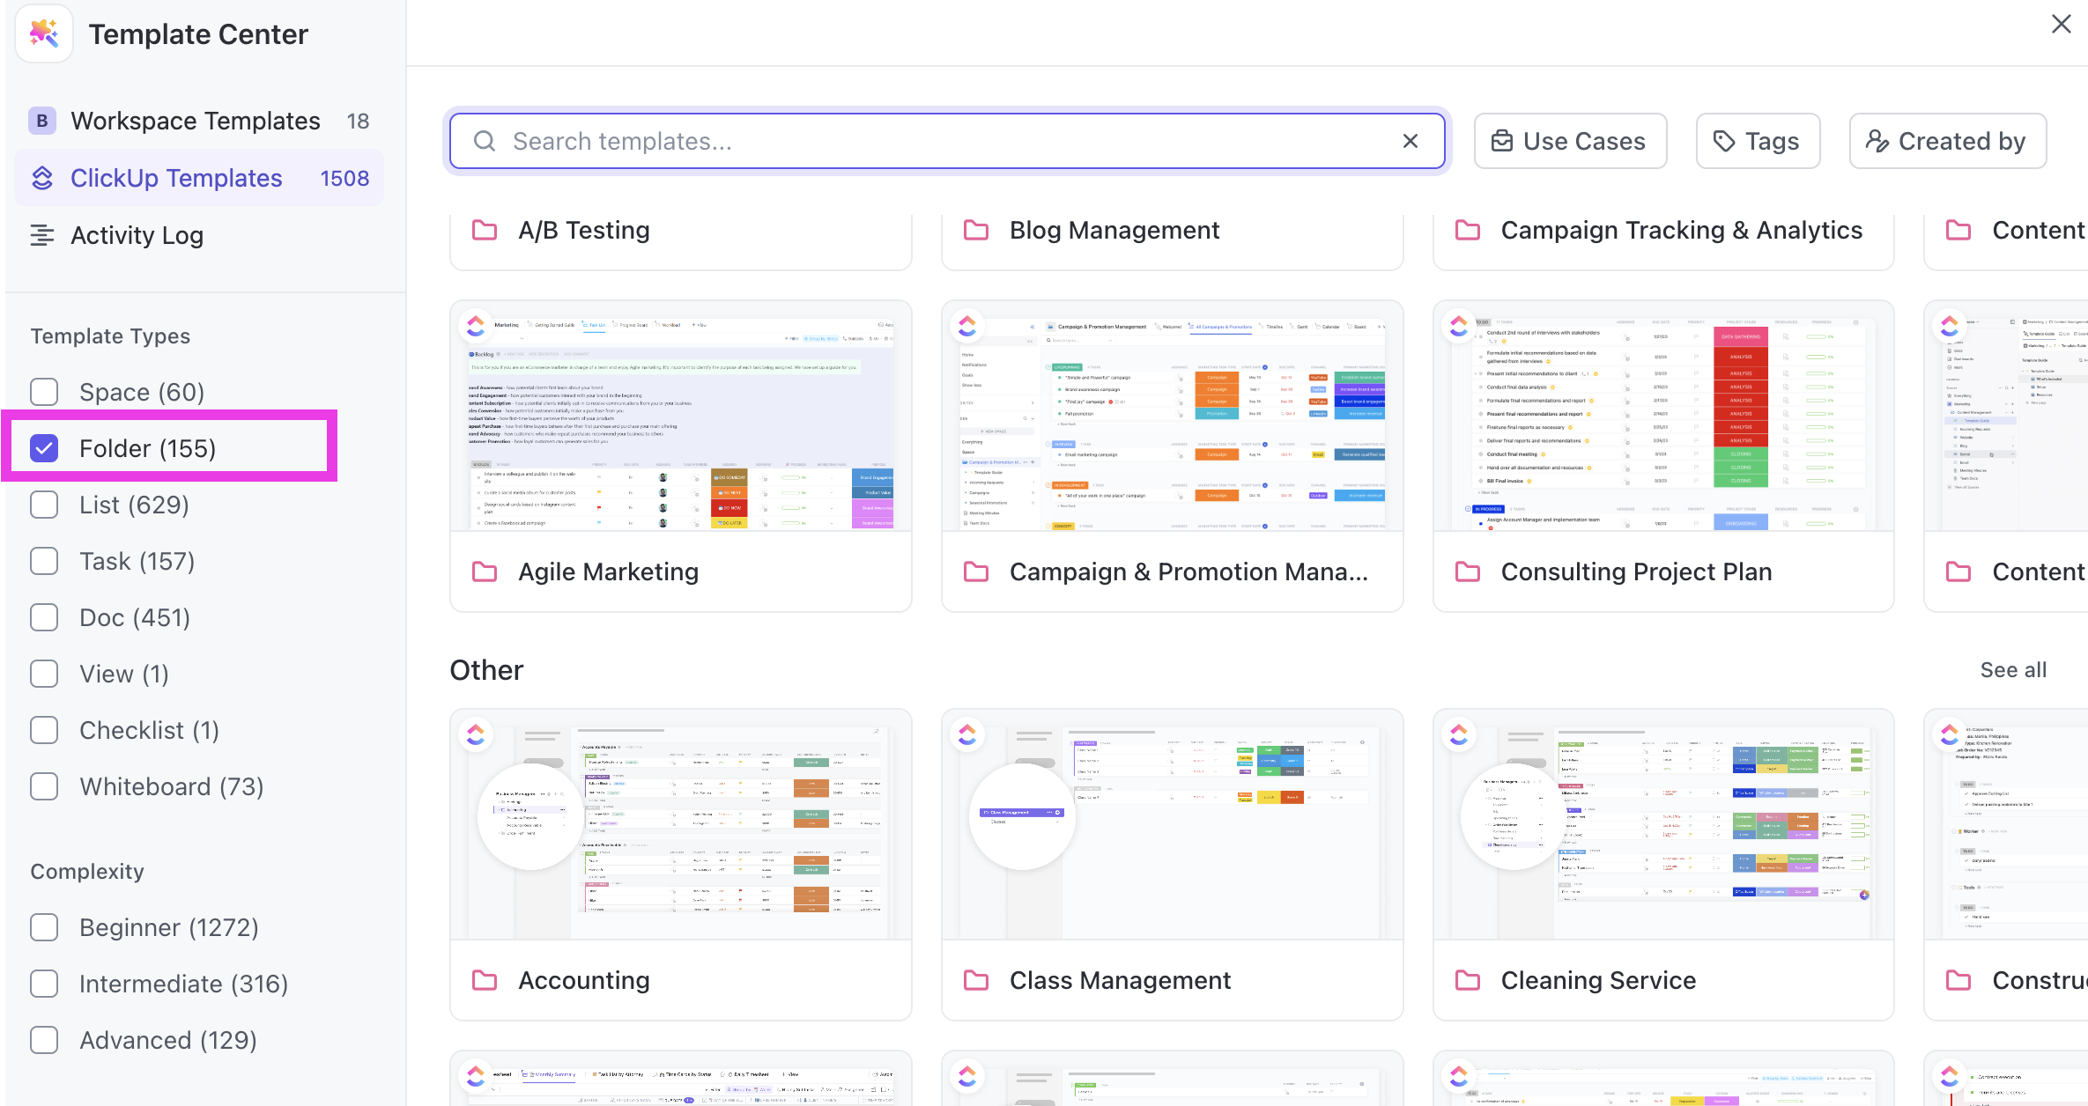Screen dimensions: 2088x1106
Task: Check the Beginner (1272) complexity filter
Action: (44, 927)
